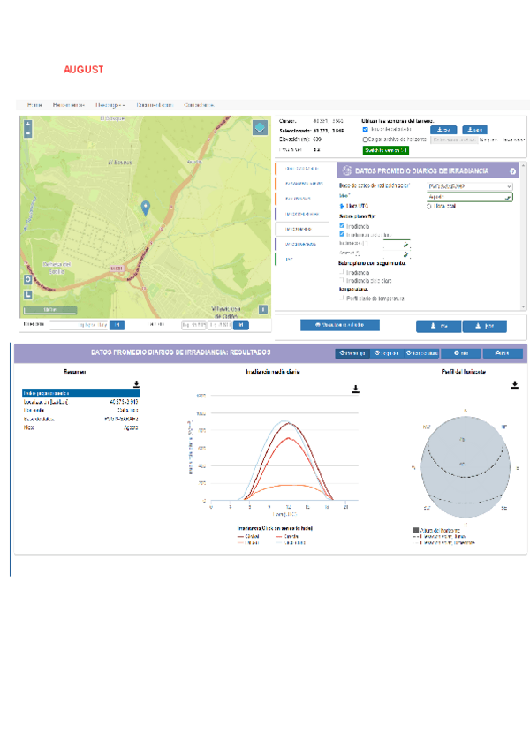
Task: Uncheck Irradiancia under fixed plane
Action: click(x=342, y=225)
